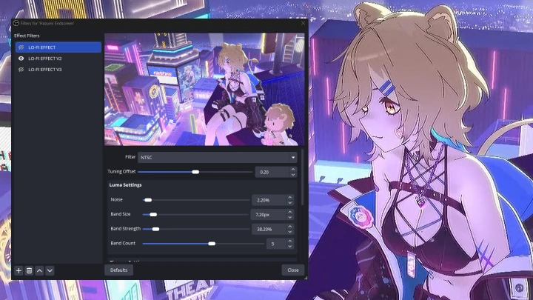Increase Noise value with up arrow
The image size is (533, 300).
(x=290, y=197)
